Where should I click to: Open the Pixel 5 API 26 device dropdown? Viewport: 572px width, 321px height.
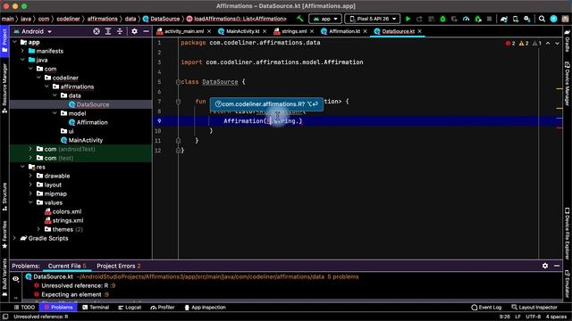tap(372, 19)
